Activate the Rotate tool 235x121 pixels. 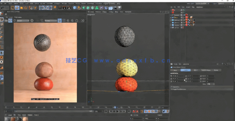click(26, 8)
